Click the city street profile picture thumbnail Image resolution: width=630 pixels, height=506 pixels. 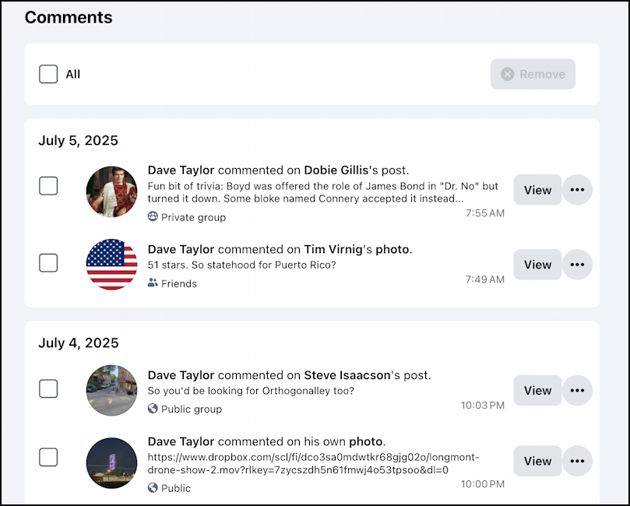click(x=111, y=388)
